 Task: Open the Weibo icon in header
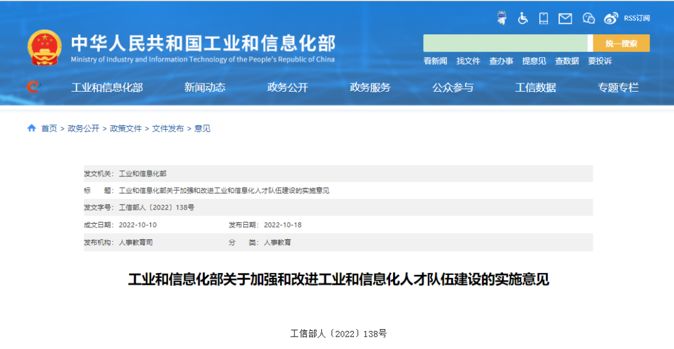(x=611, y=18)
